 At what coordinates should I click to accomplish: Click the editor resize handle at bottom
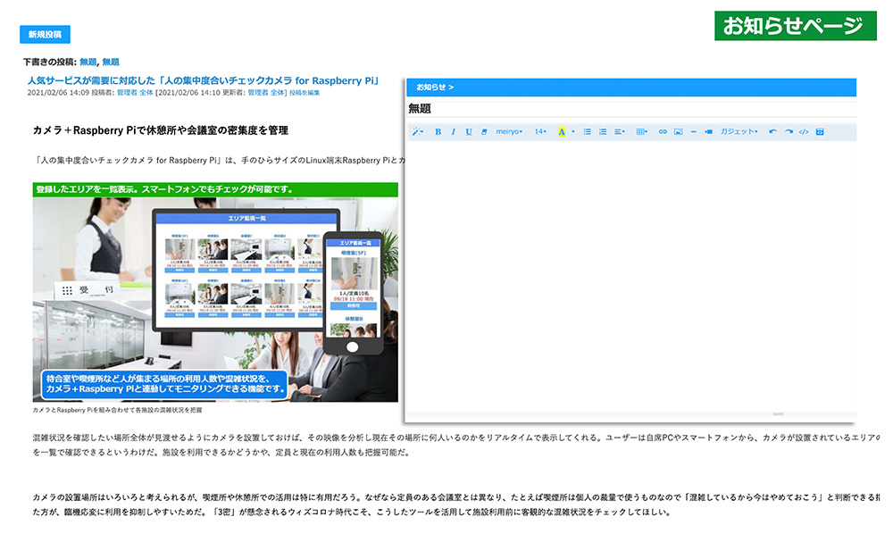point(778,414)
